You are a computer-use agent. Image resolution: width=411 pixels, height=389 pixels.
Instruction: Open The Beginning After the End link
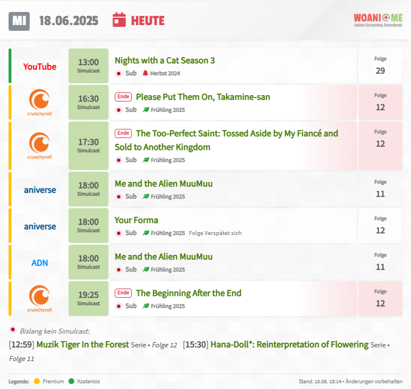coord(188,293)
